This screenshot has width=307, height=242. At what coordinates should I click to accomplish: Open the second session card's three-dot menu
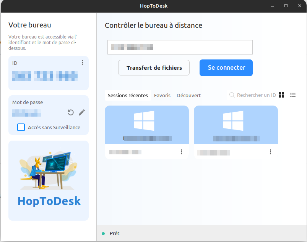pyautogui.click(x=270, y=152)
